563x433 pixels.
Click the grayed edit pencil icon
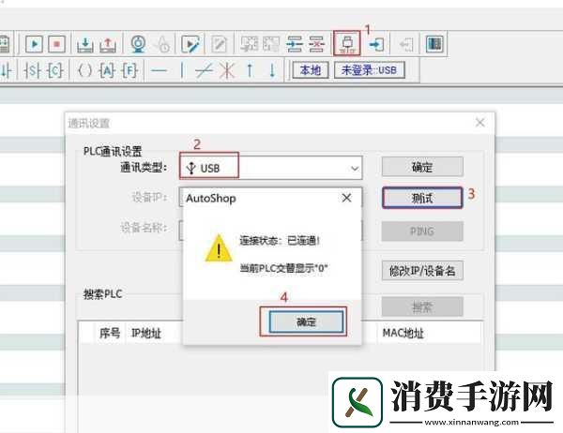pyautogui.click(x=219, y=44)
